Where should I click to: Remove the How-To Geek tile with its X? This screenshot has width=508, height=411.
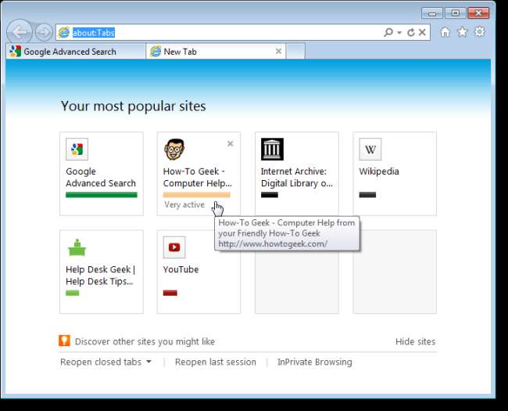coord(231,144)
